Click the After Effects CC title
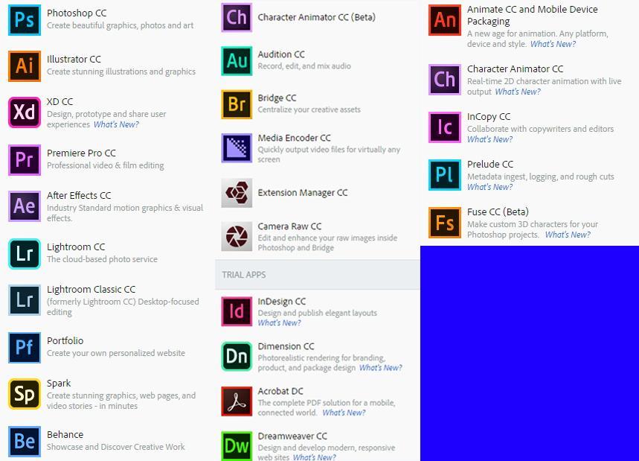Image resolution: width=639 pixels, height=461 pixels. 79,195
